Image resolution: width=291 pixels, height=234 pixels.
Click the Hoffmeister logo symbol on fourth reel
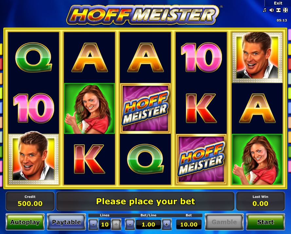pos(201,159)
